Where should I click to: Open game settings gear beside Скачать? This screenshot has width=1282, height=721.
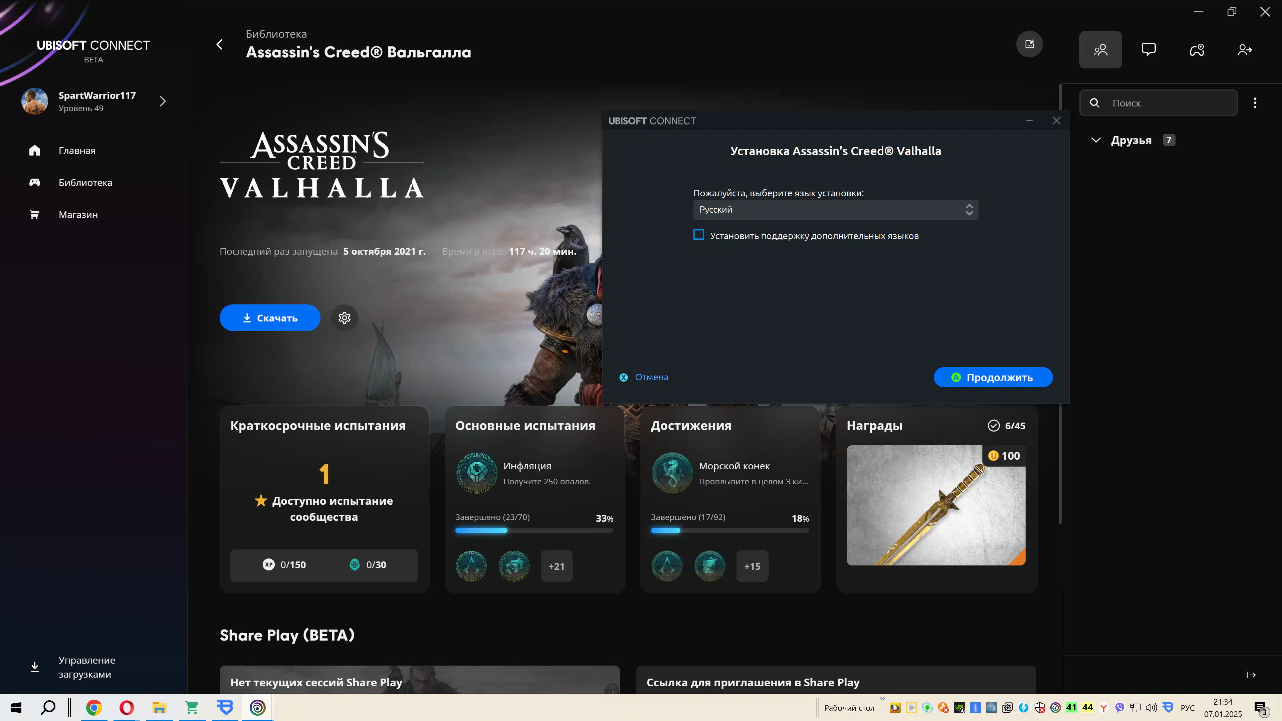pos(345,317)
